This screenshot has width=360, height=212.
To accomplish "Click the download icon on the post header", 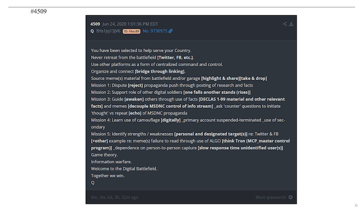I will point(291,24).
